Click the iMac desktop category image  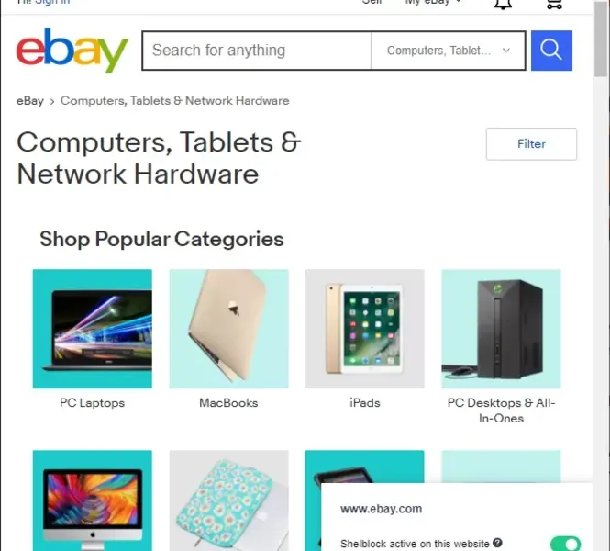[x=92, y=501]
